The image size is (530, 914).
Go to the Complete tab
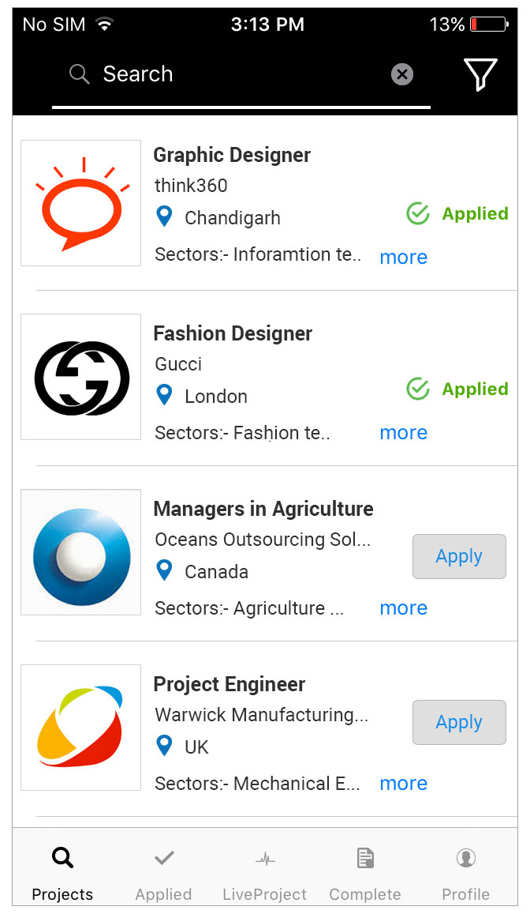pyautogui.click(x=365, y=873)
